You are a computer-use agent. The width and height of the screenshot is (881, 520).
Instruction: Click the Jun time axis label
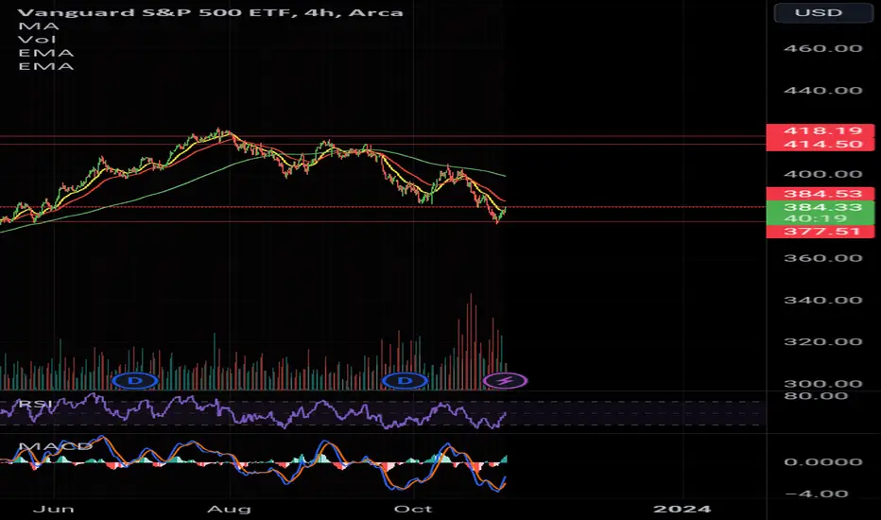tap(53, 509)
